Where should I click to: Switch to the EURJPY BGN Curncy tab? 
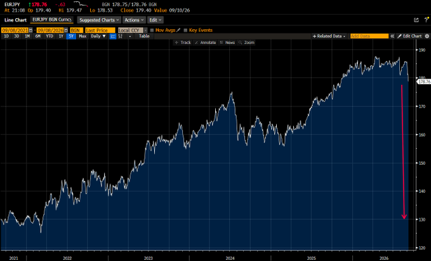[51, 20]
